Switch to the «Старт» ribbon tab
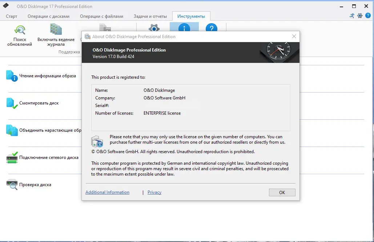374x242 pixels. [x=11, y=16]
